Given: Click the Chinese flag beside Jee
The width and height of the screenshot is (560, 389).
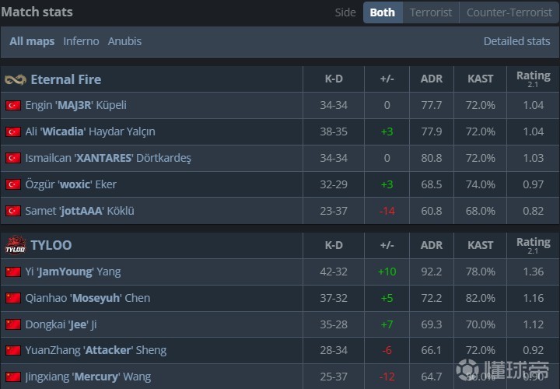Looking at the screenshot, I should click(x=12, y=324).
